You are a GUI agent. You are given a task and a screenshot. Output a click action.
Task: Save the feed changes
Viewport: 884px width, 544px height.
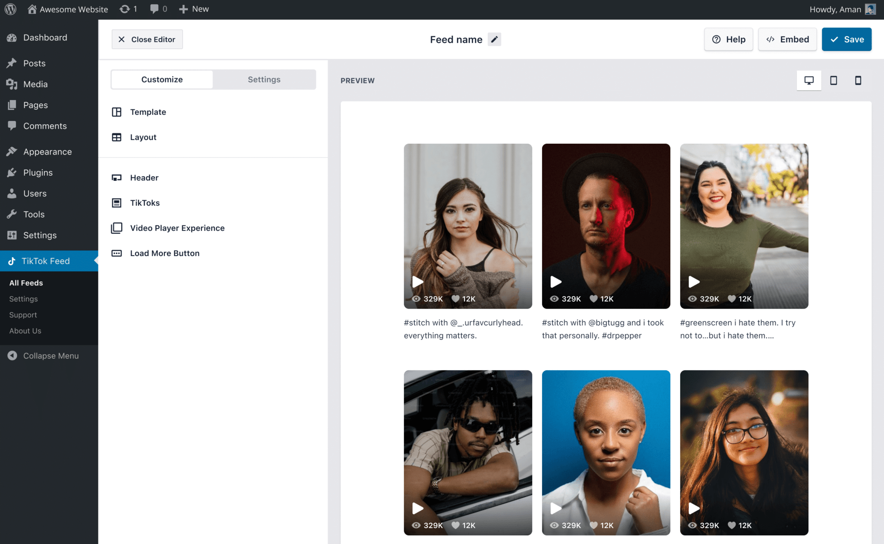point(846,39)
